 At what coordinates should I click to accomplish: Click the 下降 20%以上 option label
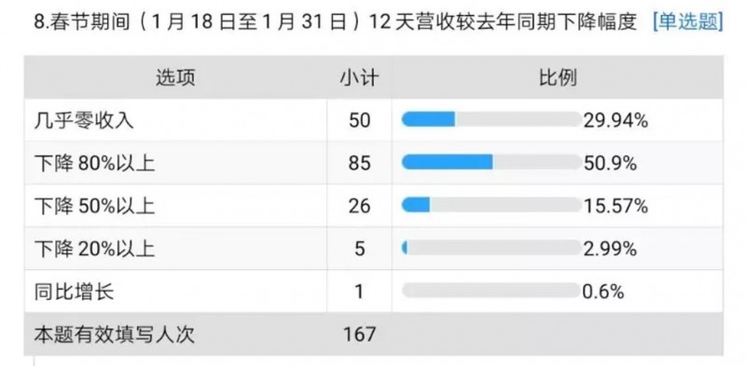click(94, 249)
